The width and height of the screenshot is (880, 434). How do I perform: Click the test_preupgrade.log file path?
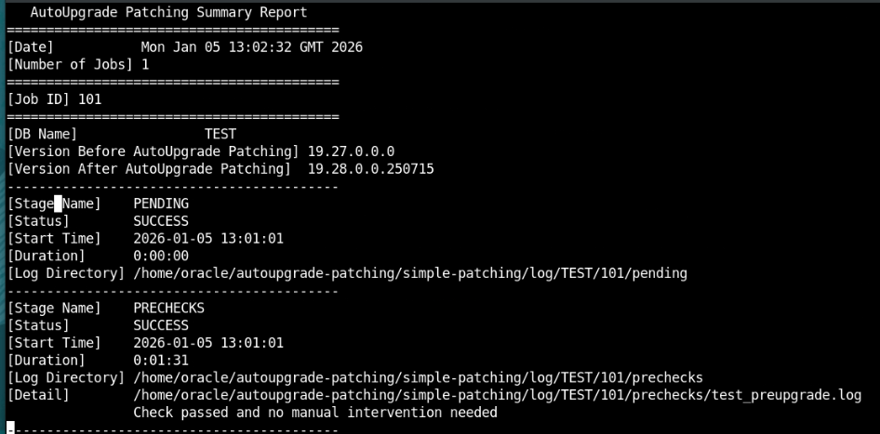click(497, 395)
